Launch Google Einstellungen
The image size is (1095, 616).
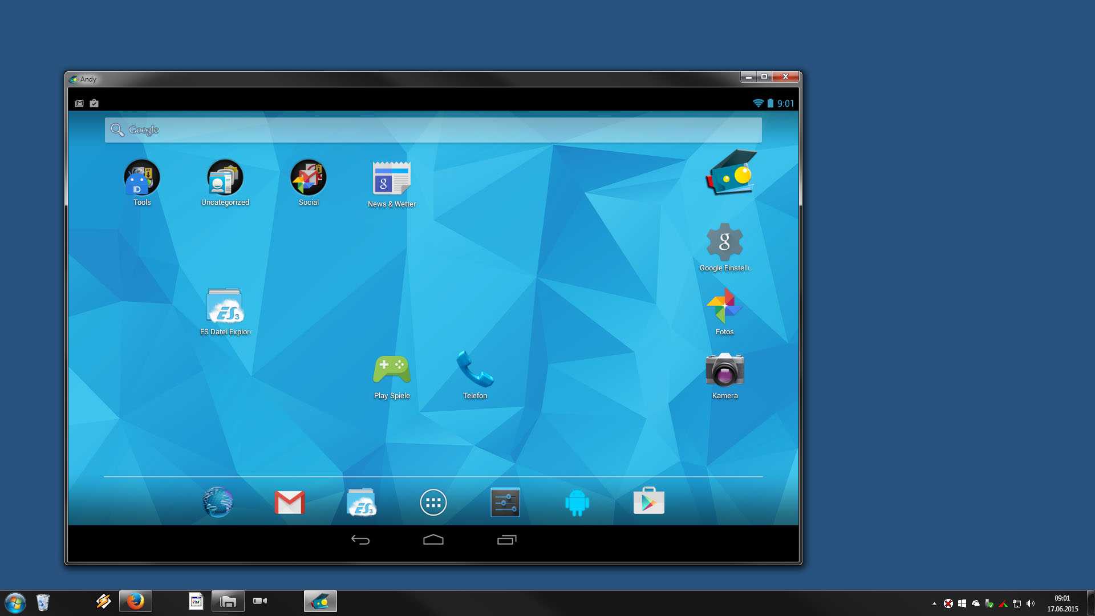pyautogui.click(x=724, y=242)
